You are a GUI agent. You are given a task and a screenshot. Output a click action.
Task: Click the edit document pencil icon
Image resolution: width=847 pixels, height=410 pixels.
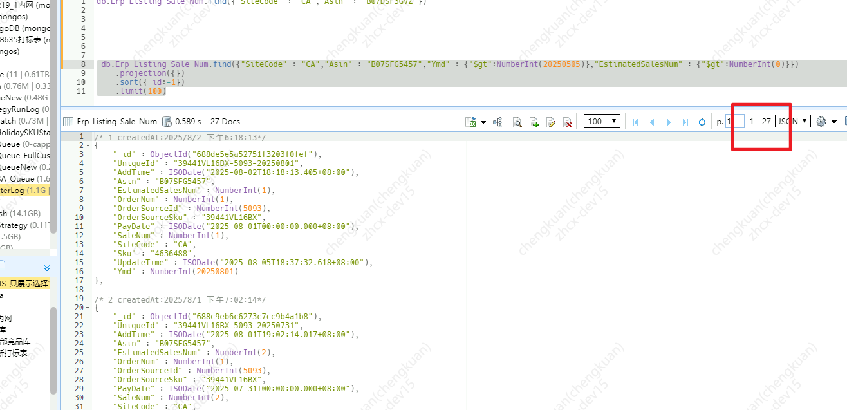[551, 122]
